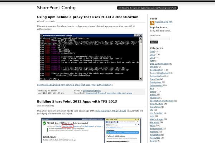215x143 pixels.
Task: Open the Content Deployment category
Action: coord(160,73)
